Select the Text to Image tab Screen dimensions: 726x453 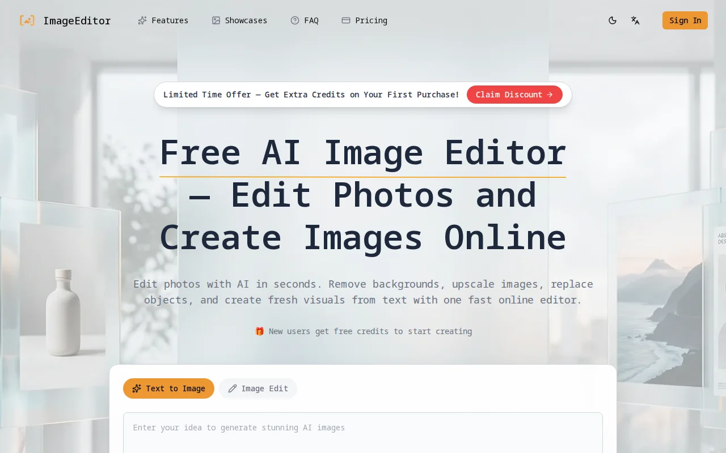click(x=168, y=388)
